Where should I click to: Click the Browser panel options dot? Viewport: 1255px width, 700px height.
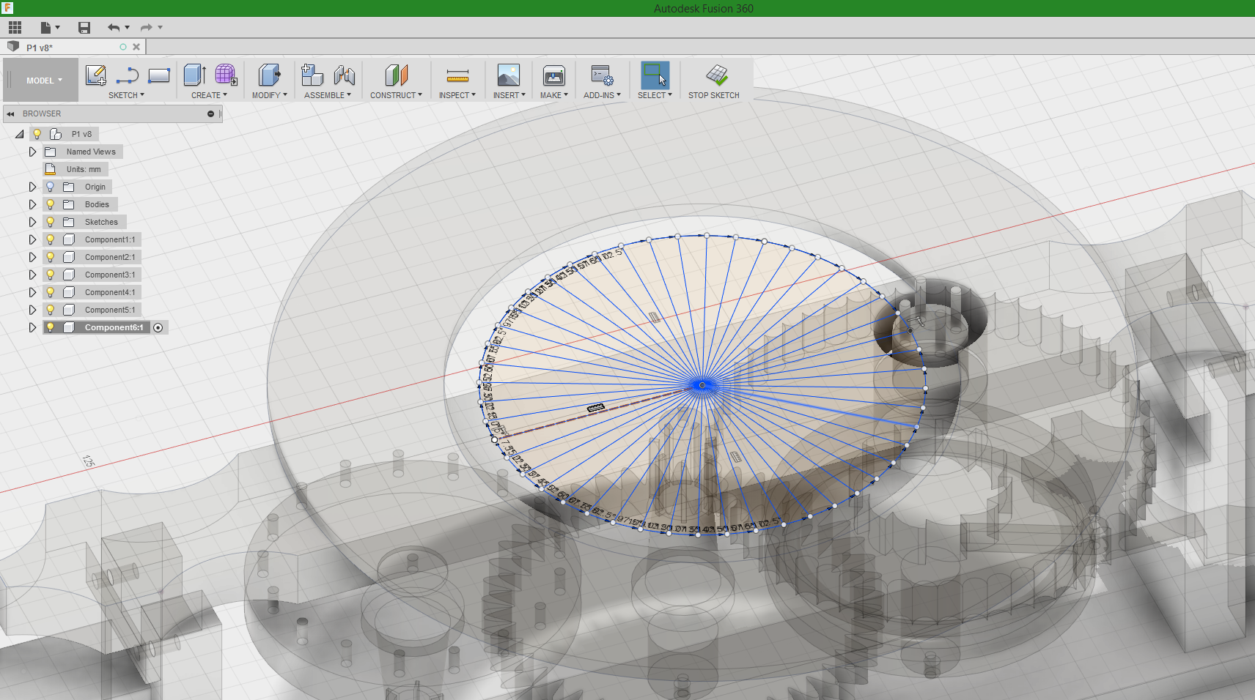pos(210,113)
